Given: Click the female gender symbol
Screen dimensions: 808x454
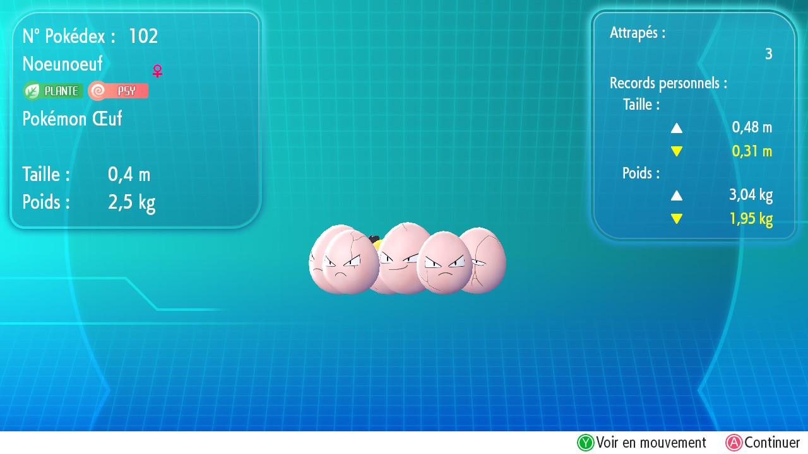Looking at the screenshot, I should 157,71.
